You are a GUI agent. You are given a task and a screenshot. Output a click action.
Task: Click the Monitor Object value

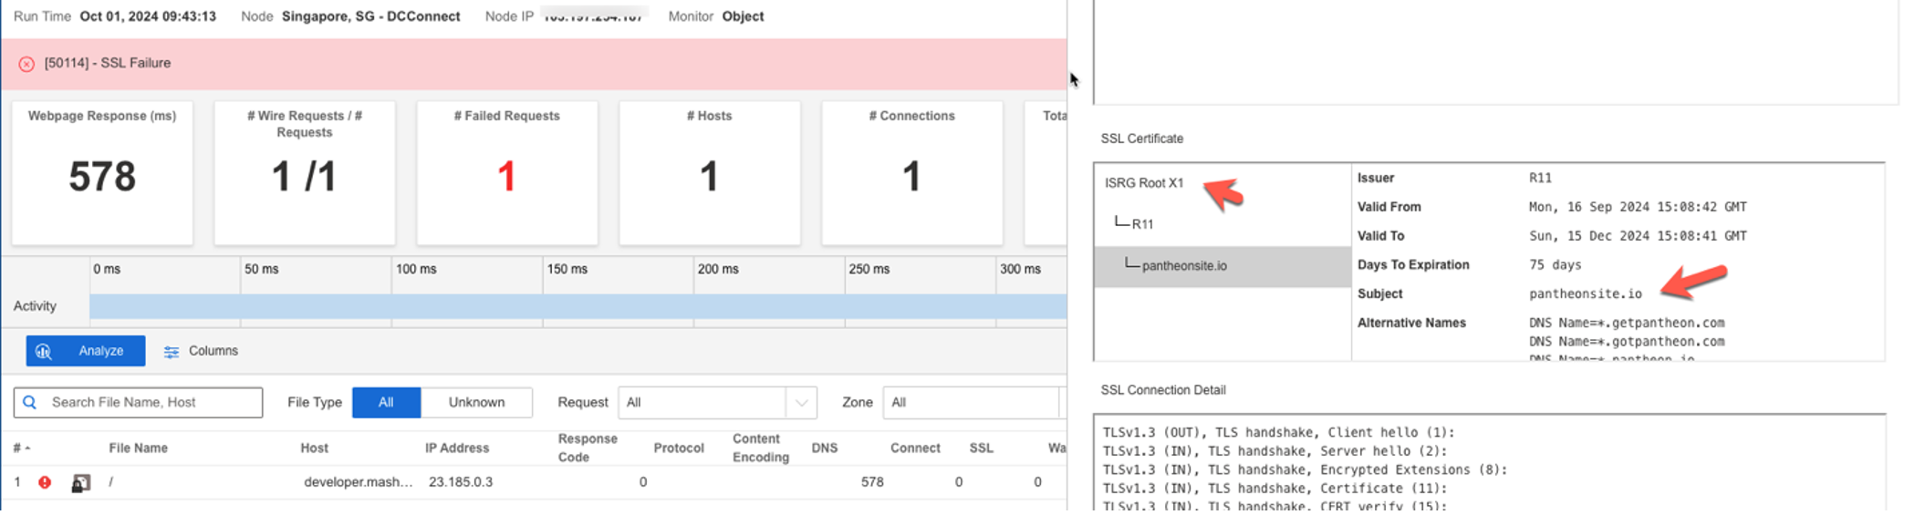pos(743,16)
